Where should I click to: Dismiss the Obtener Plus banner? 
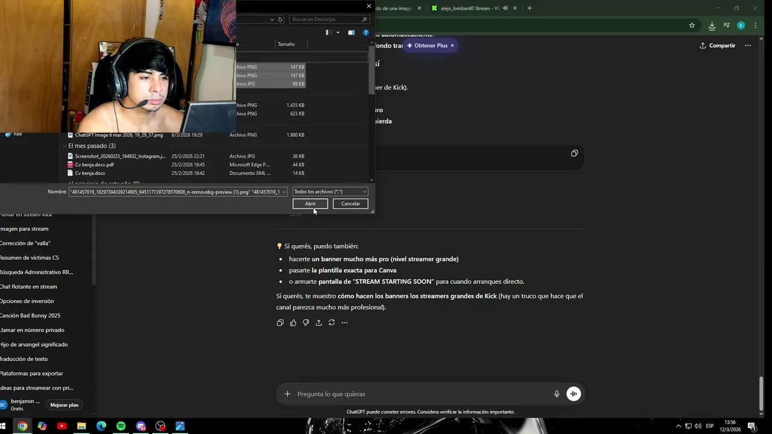click(x=452, y=45)
